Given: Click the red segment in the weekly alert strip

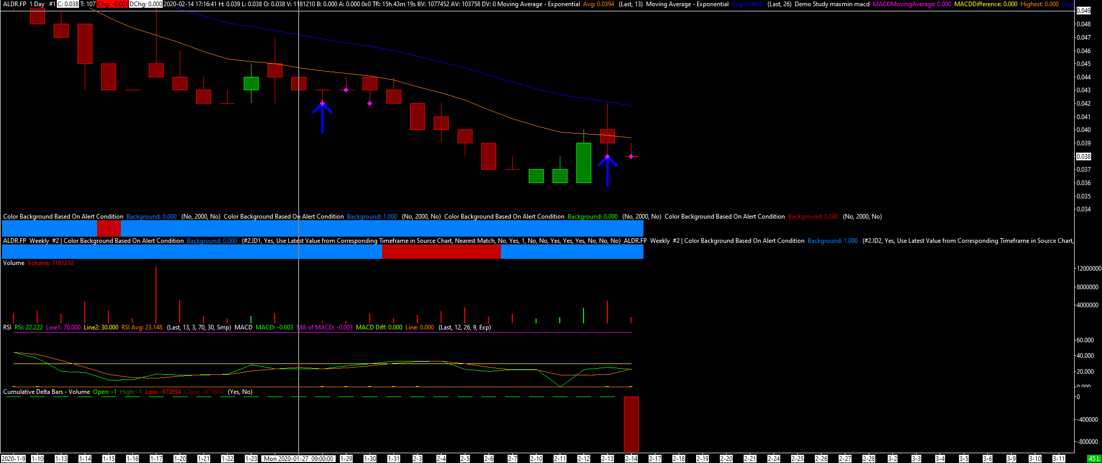Looking at the screenshot, I should click(x=441, y=252).
